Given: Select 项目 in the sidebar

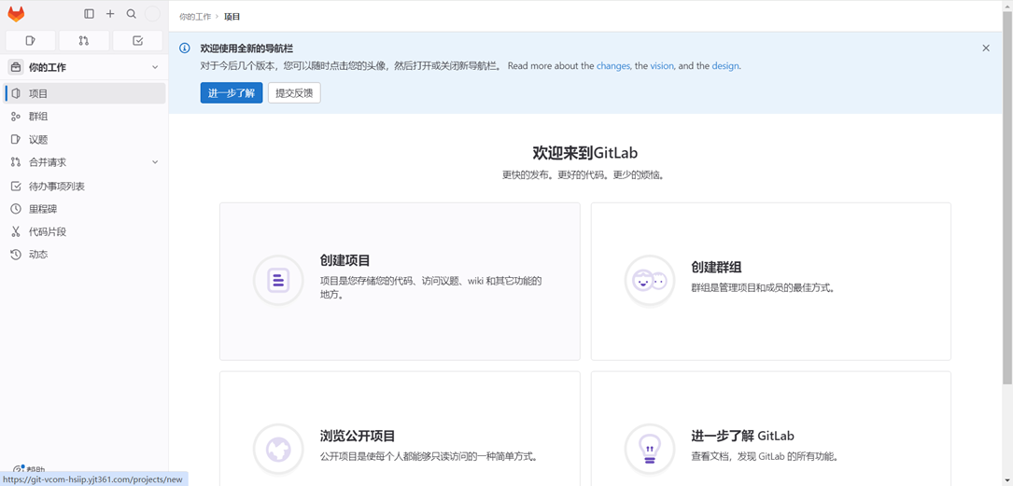Looking at the screenshot, I should (x=85, y=93).
